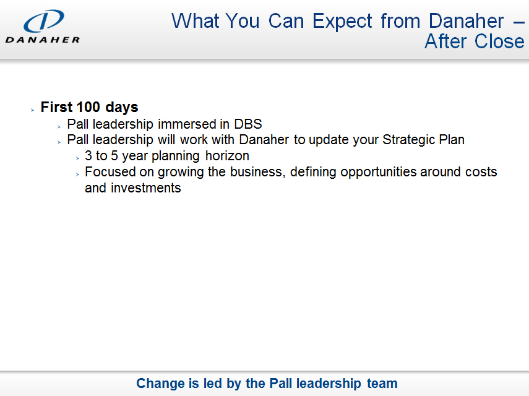Select the First 100 days heading

[x=89, y=108]
